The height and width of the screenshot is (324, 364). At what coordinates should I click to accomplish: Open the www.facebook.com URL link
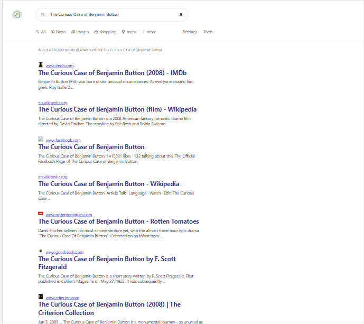63,140
